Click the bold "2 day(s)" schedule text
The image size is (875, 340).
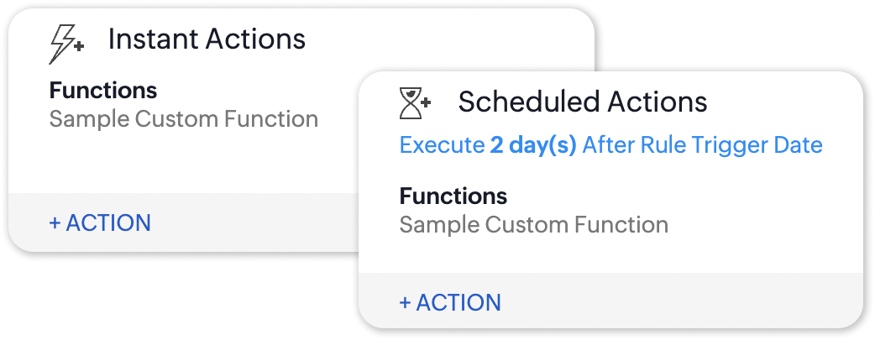533,145
